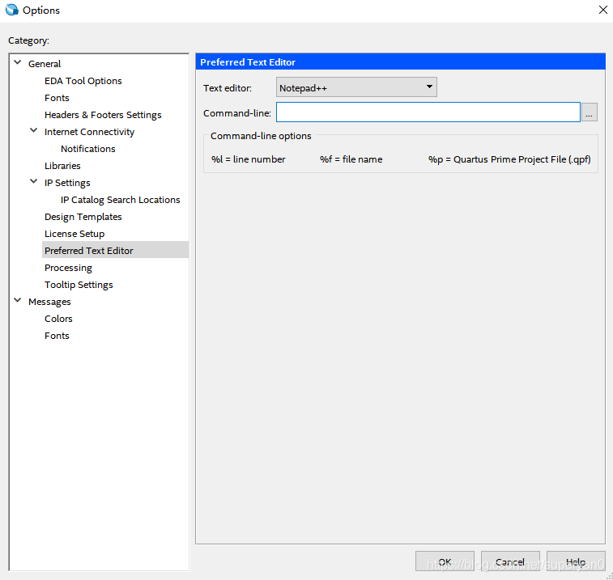Open EDA Tool Options
This screenshot has height=580, width=613.
point(83,81)
